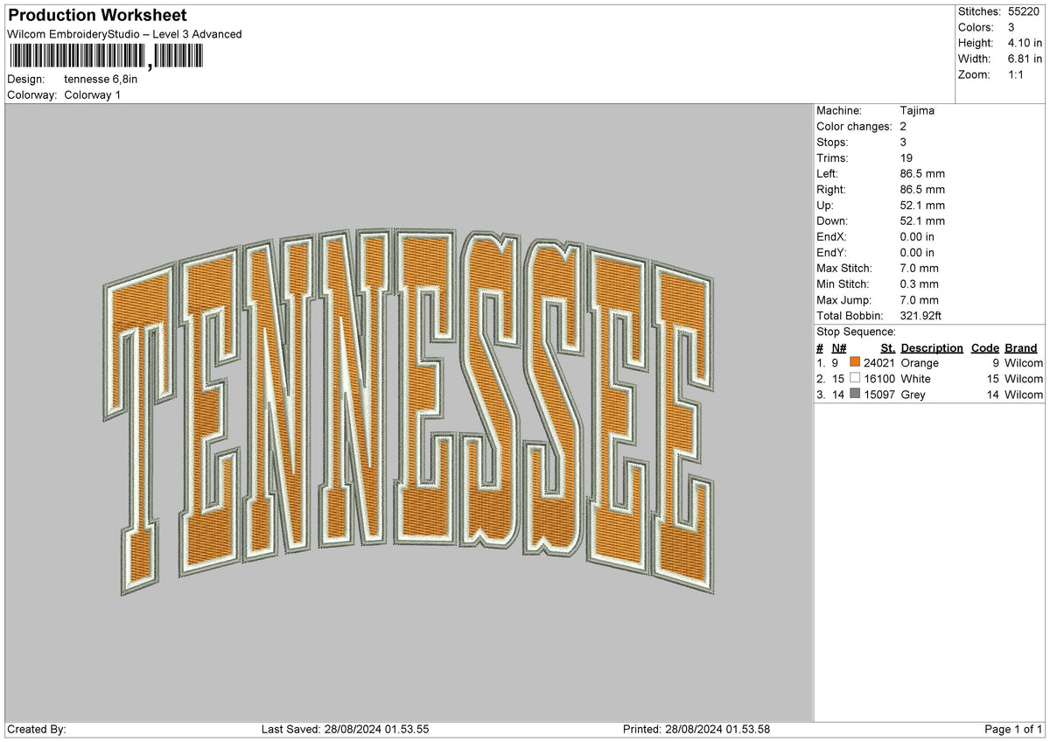Click the 'Grey' description in stop 3
Viewport: 1050px width, 742px height.
(913, 394)
